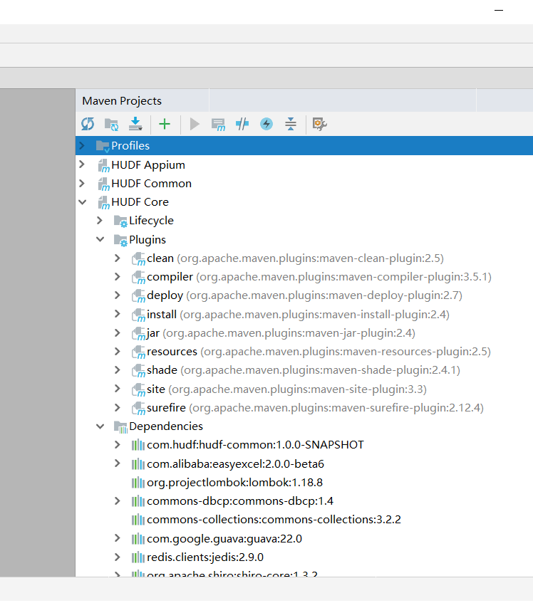Click Collapse All icon in toolbar

coord(290,125)
